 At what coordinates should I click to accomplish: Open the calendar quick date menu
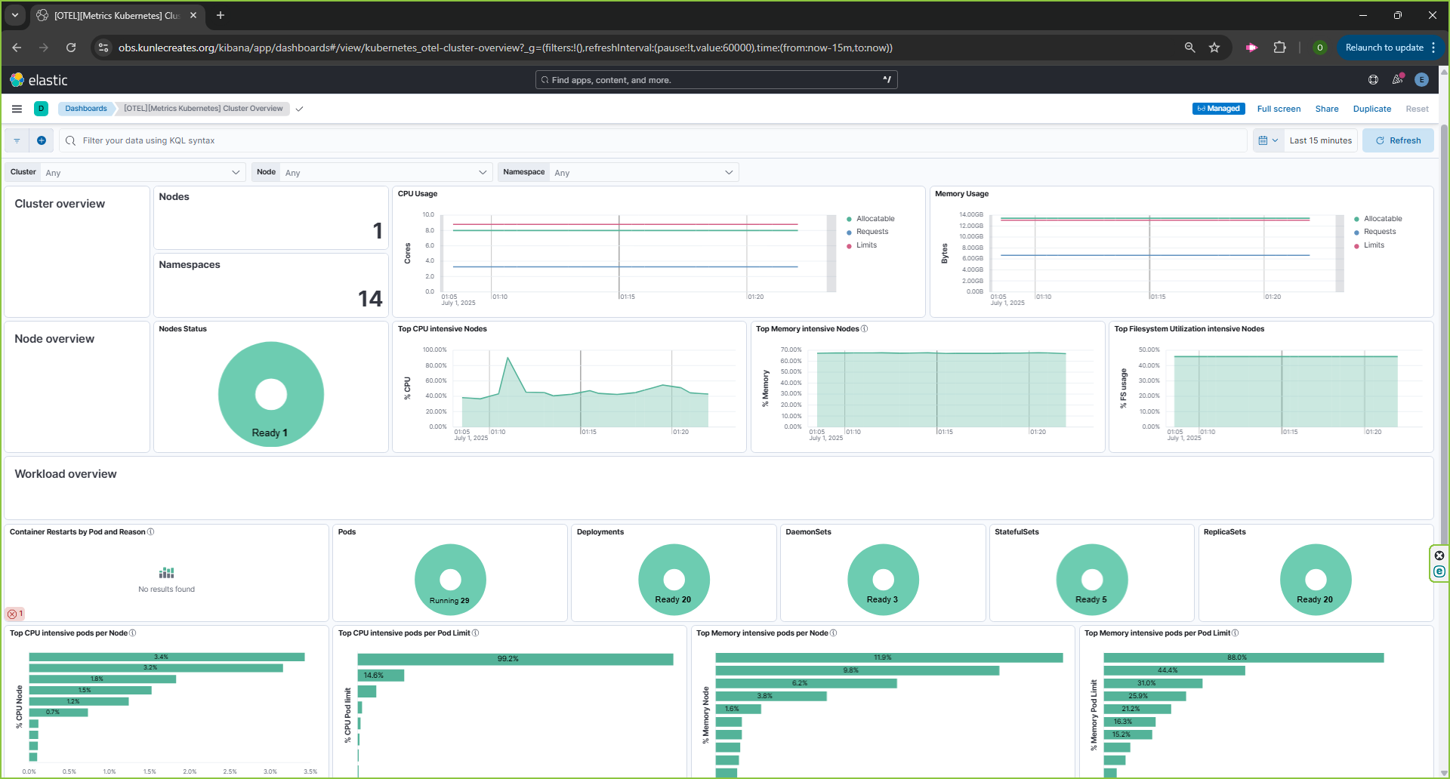1268,140
